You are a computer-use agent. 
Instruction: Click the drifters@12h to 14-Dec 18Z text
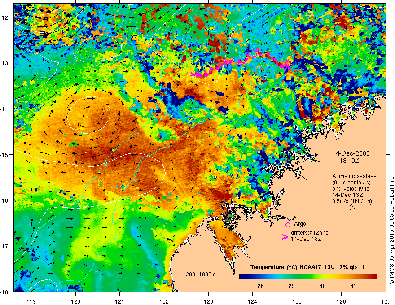tap(310, 236)
